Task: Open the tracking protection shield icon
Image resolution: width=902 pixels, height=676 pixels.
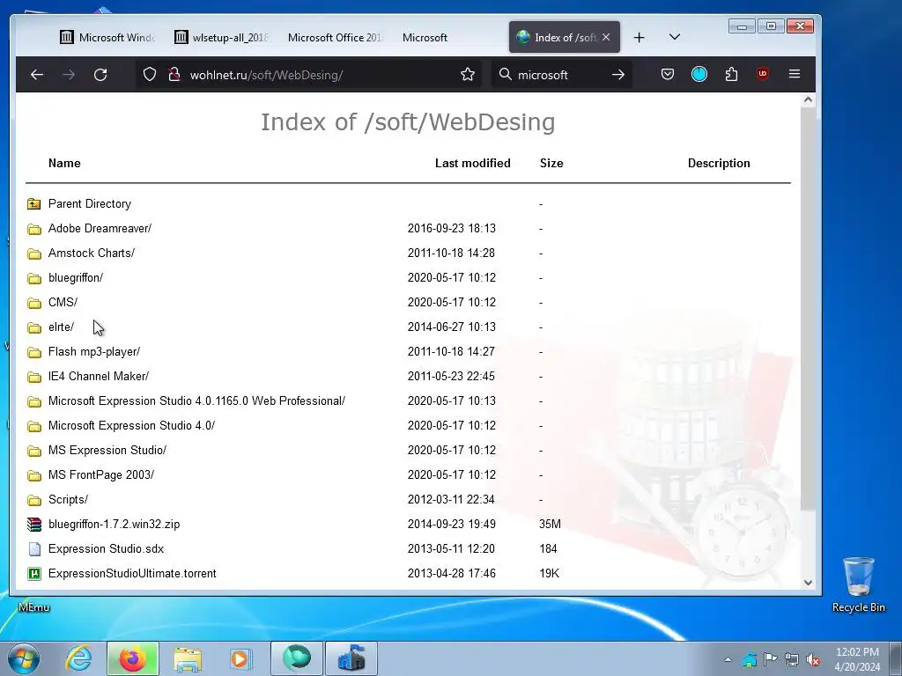Action: point(150,75)
